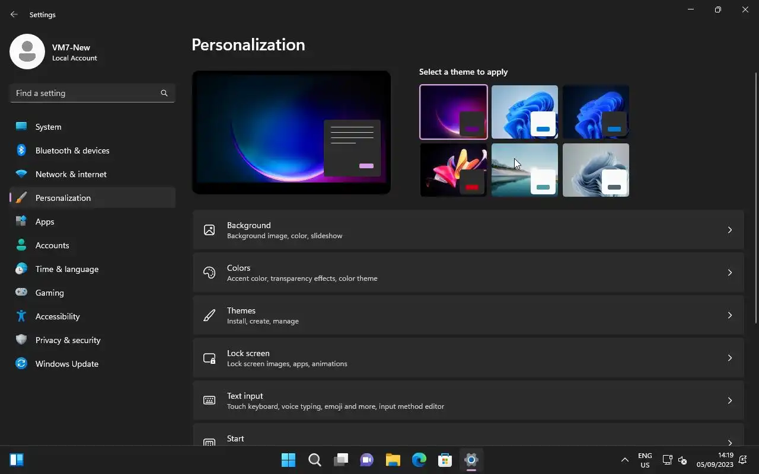Open ENG US language switcher
Screen dimensions: 759x474
click(x=645, y=460)
